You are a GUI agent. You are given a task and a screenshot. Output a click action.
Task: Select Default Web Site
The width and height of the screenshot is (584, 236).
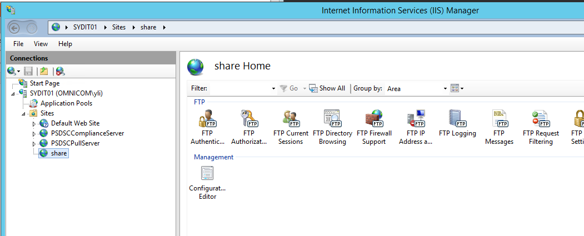tap(75, 123)
